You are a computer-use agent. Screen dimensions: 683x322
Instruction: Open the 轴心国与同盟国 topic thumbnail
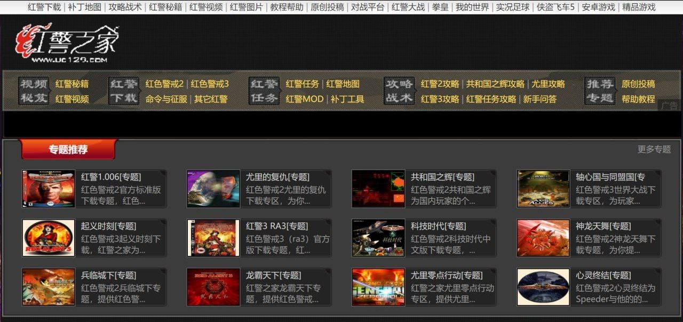(543, 189)
